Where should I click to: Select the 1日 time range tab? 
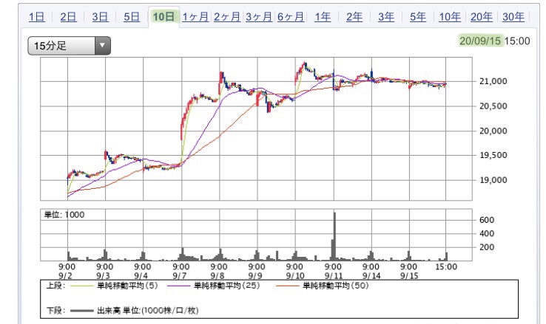[x=36, y=17]
